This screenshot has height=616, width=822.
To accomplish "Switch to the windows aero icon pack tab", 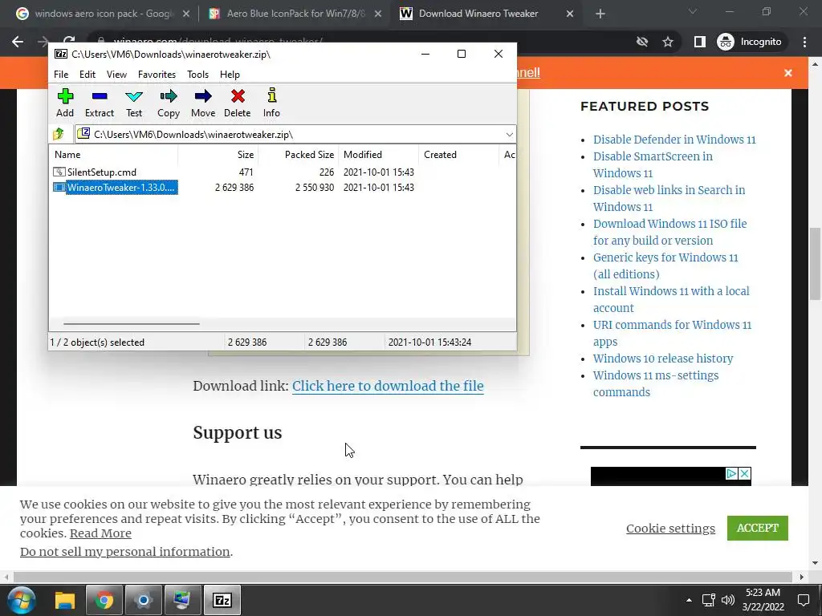I will (103, 14).
